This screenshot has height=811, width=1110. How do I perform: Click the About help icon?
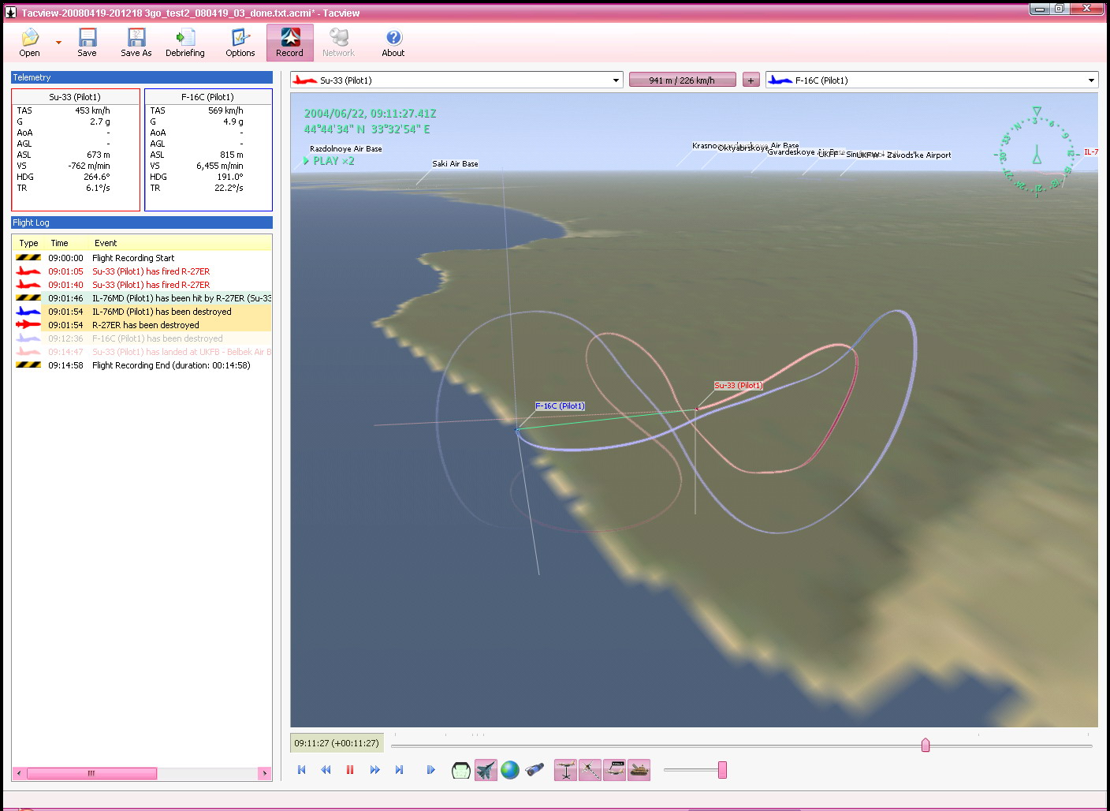(x=393, y=42)
